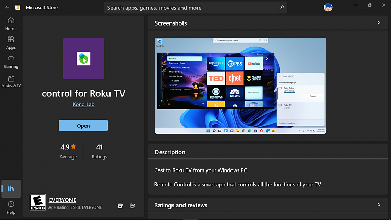Open Movies & TV section
This screenshot has width=391, height=220.
[11, 81]
